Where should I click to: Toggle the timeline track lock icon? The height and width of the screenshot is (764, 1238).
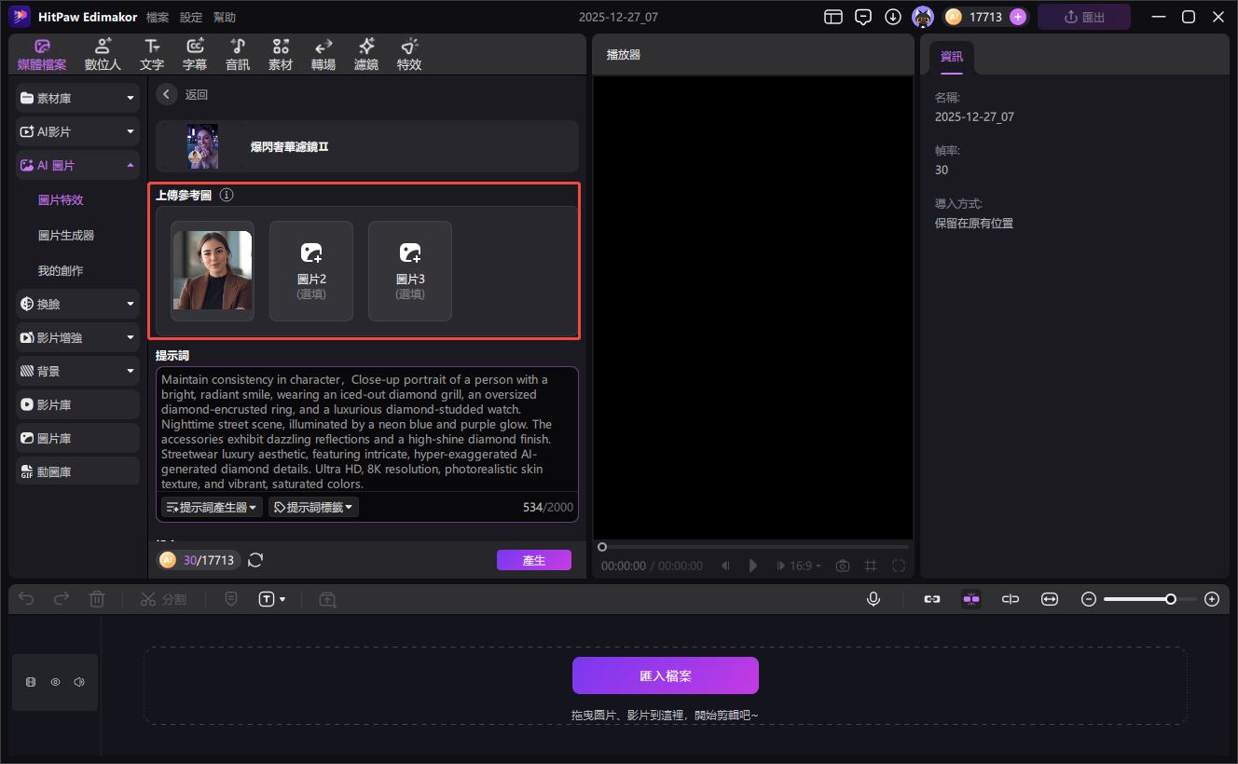click(31, 682)
